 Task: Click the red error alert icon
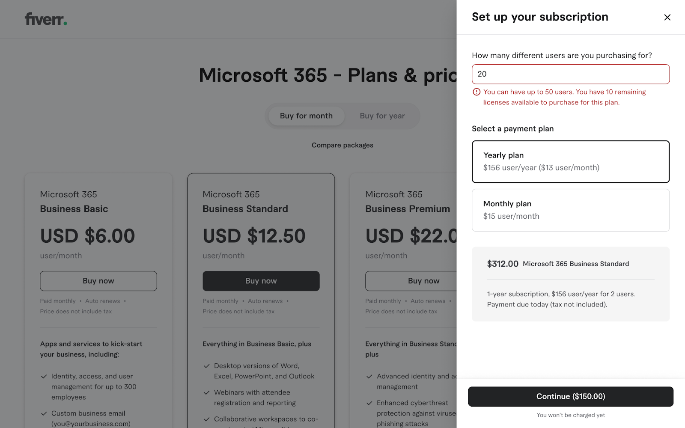coord(477,92)
